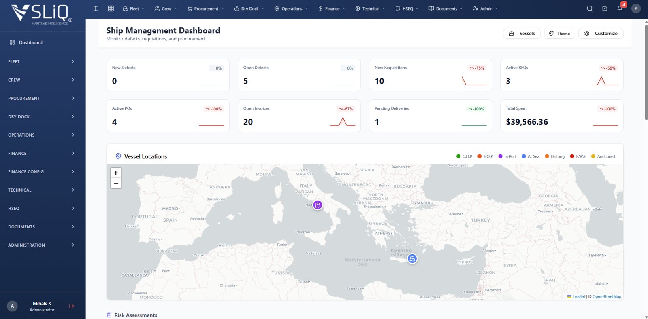
Task: Open the Customize button
Action: (x=601, y=34)
